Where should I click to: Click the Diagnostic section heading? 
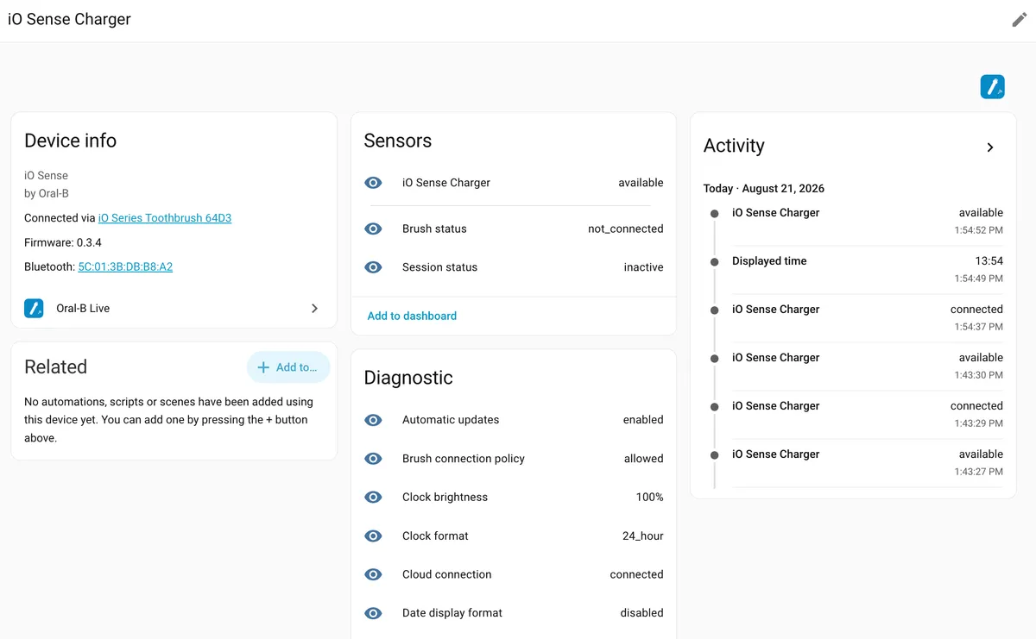click(408, 378)
